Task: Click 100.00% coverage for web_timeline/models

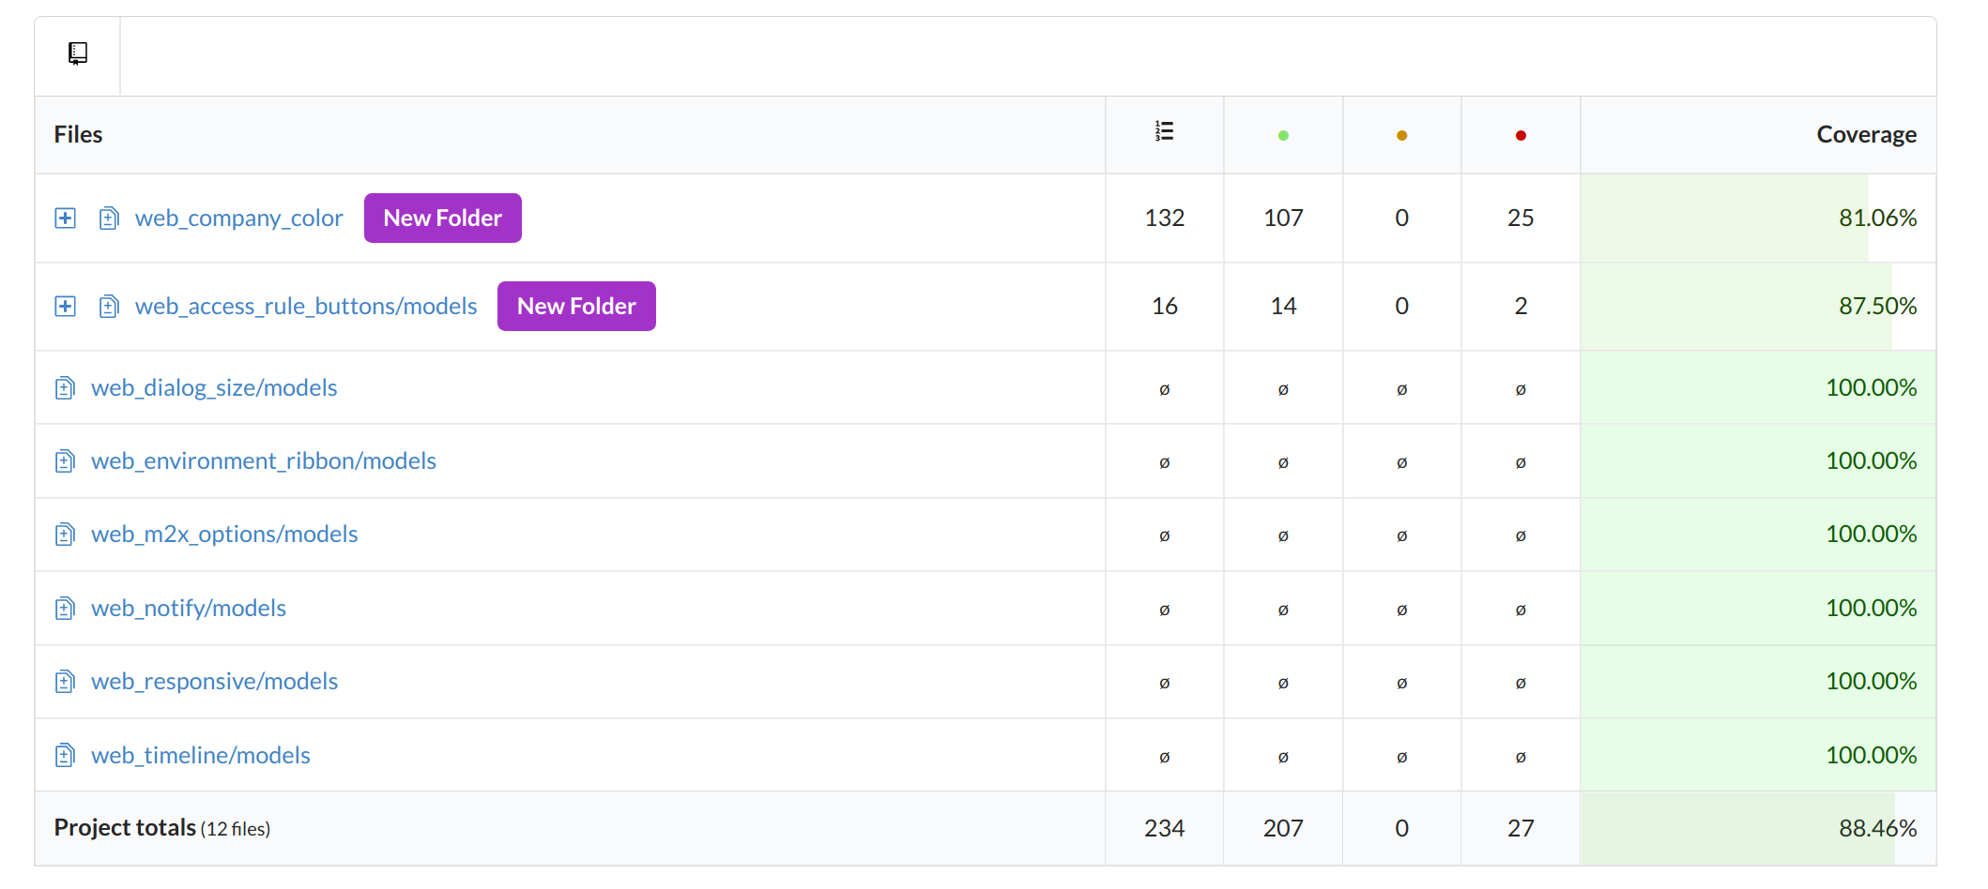Action: point(1871,756)
